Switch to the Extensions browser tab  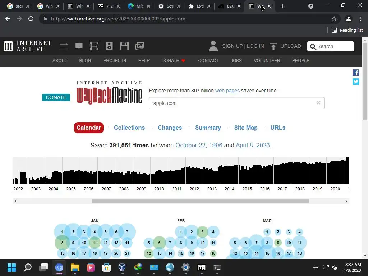(x=199, y=6)
